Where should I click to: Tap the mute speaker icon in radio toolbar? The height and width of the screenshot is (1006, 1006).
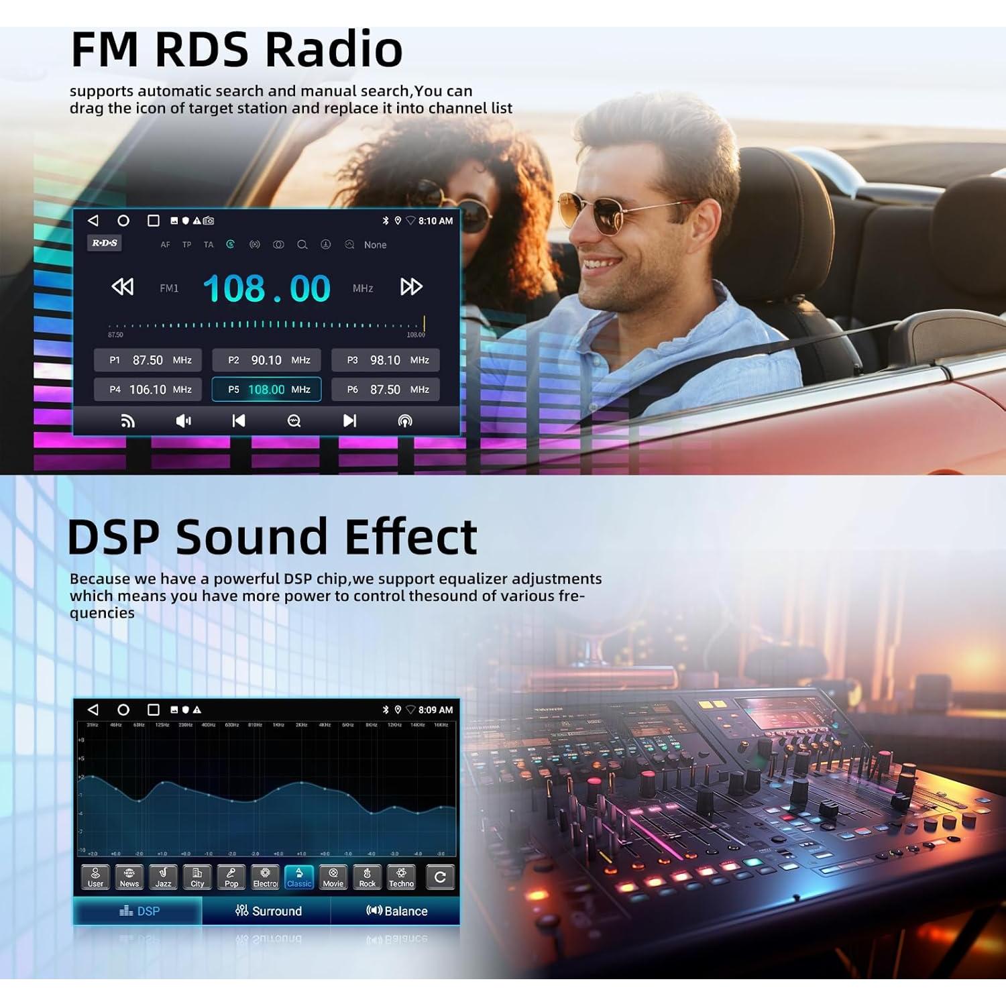[182, 421]
